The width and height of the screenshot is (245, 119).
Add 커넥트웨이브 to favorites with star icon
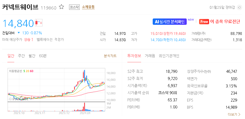[x=61, y=7]
